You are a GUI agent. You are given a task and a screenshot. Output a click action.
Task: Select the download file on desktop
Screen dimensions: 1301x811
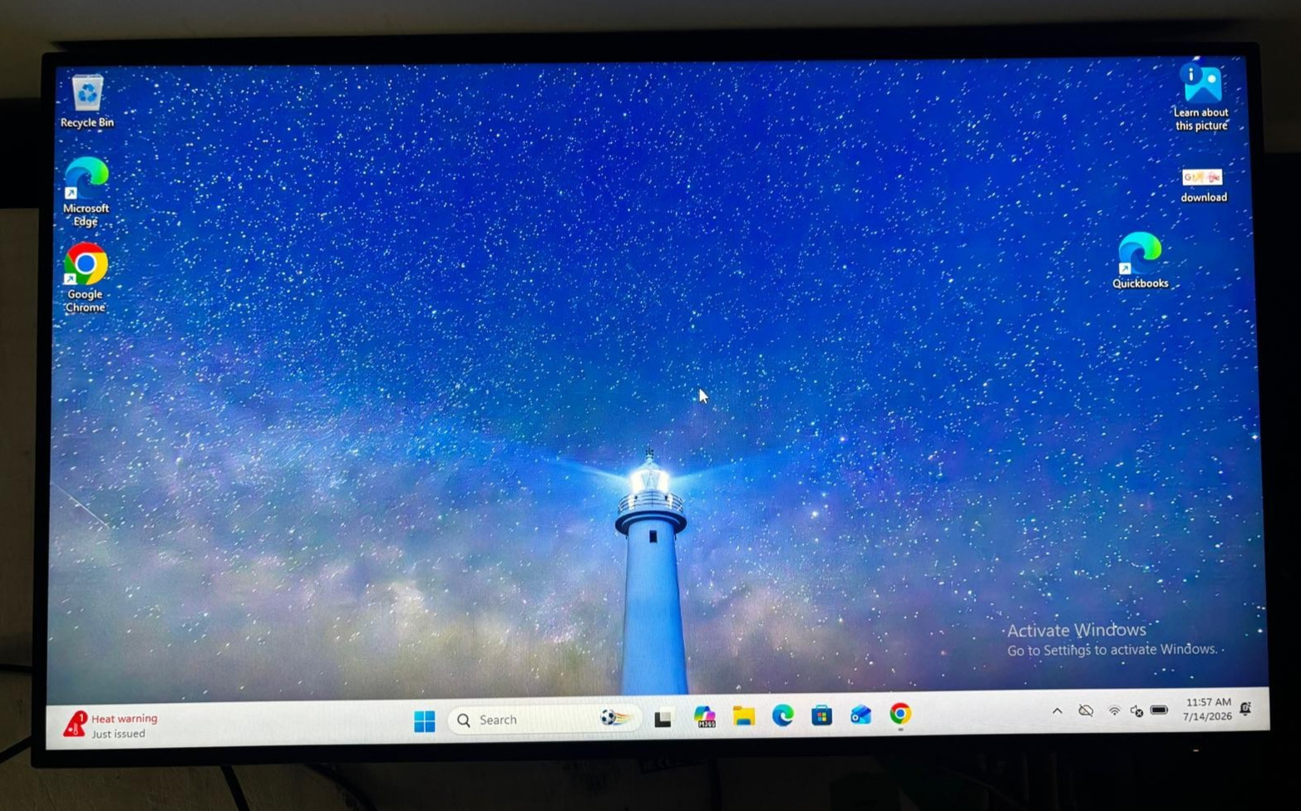pyautogui.click(x=1203, y=185)
